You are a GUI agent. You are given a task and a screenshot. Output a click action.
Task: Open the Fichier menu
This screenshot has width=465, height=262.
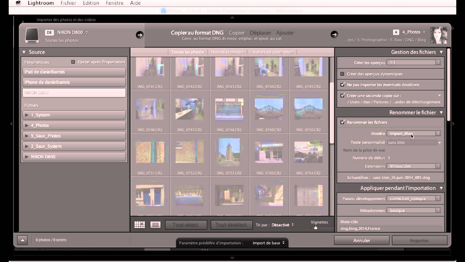(68, 3)
